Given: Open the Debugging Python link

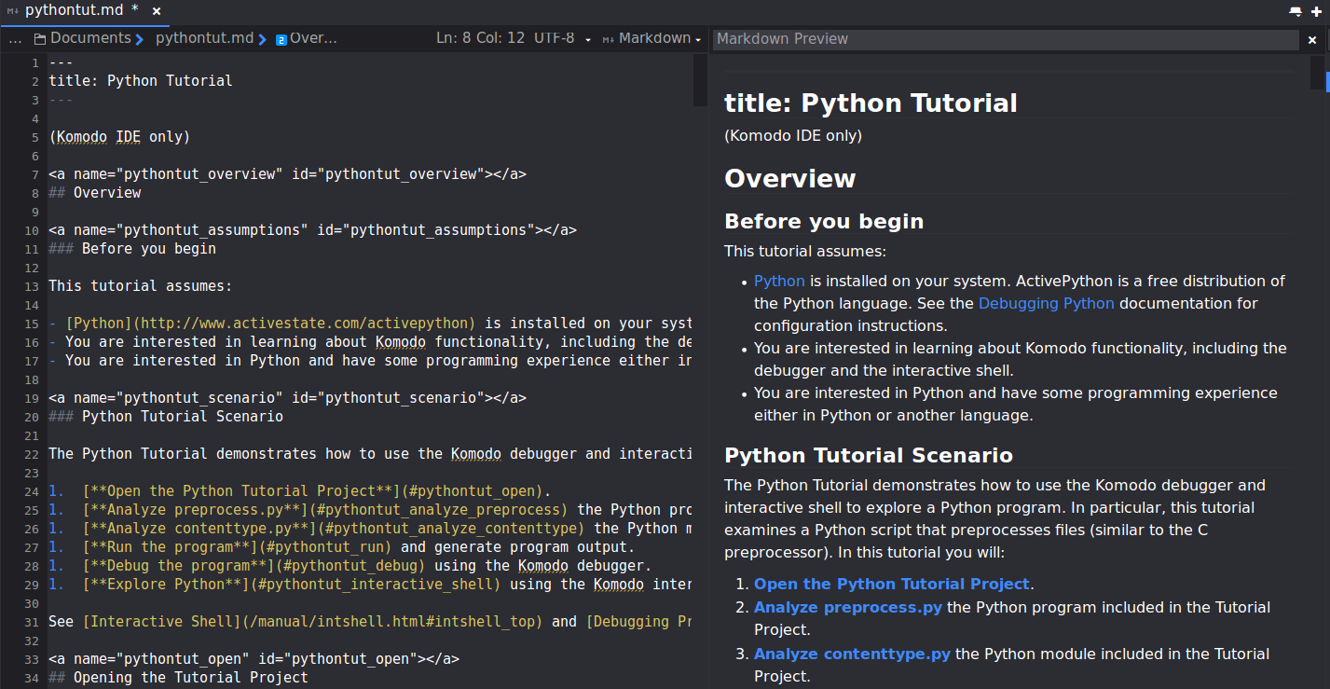Looking at the screenshot, I should point(1046,303).
